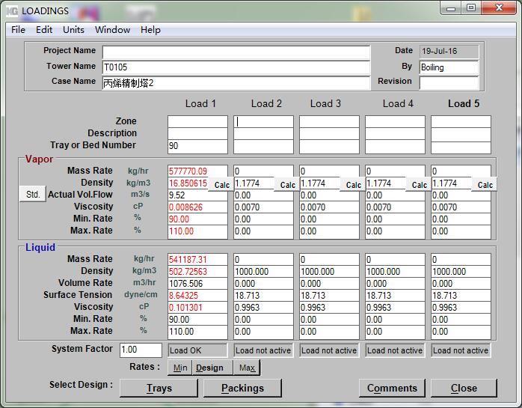
Task: Open the Window menu
Action: [x=112, y=30]
